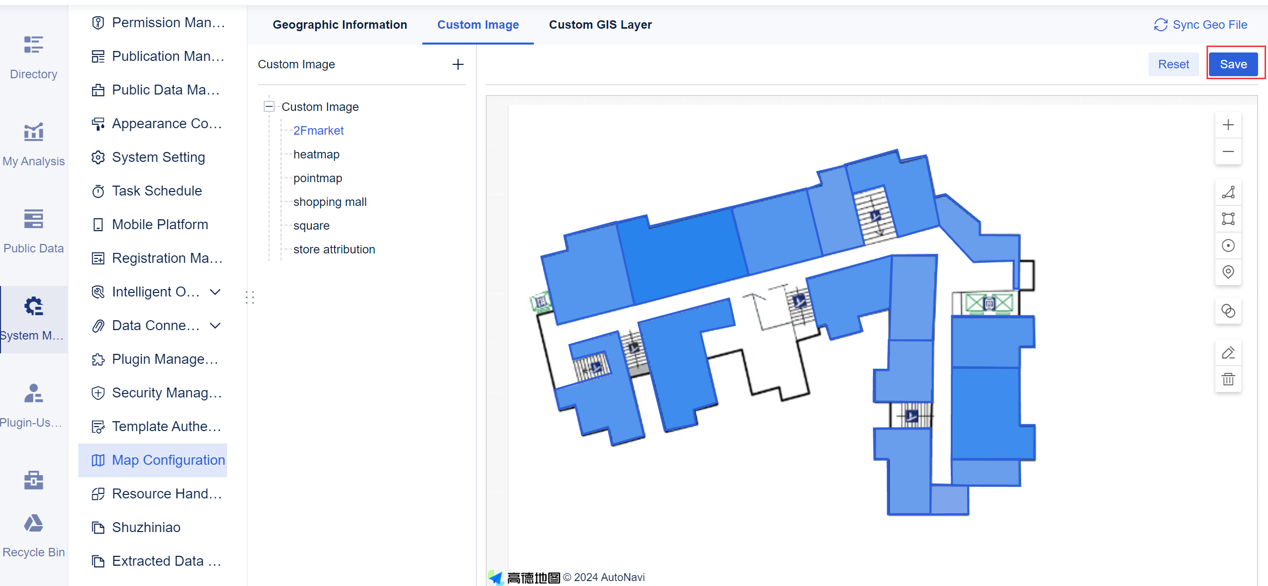Click the Sync Geo File link
Viewport: 1268px width, 586px height.
1201,25
